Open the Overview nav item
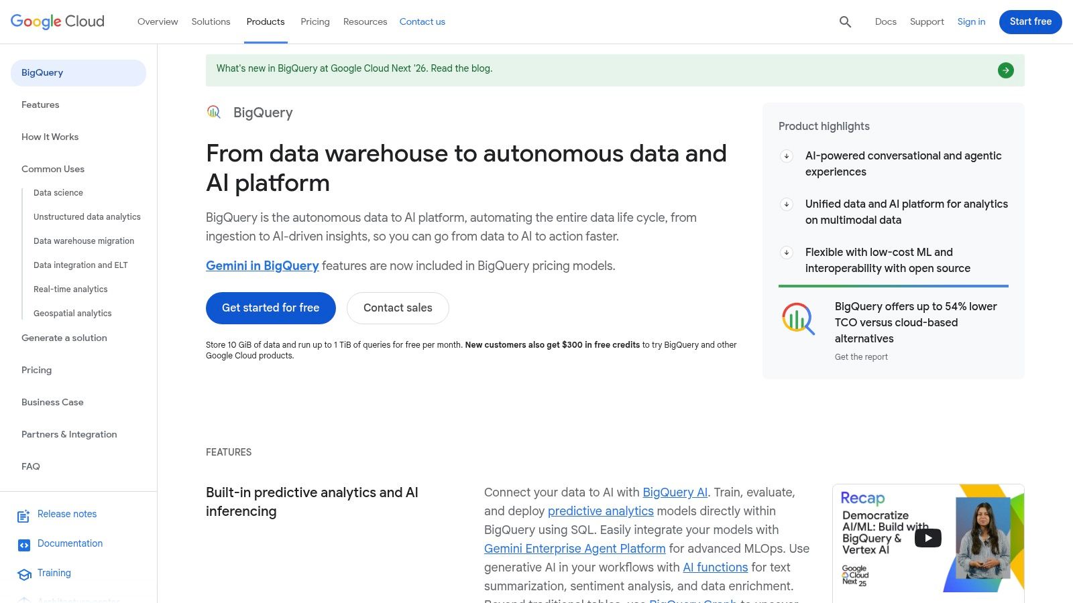 click(x=158, y=21)
